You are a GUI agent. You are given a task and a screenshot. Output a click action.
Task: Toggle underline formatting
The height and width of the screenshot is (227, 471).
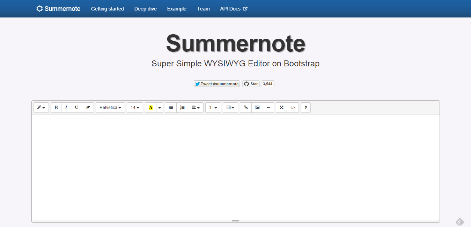76,108
